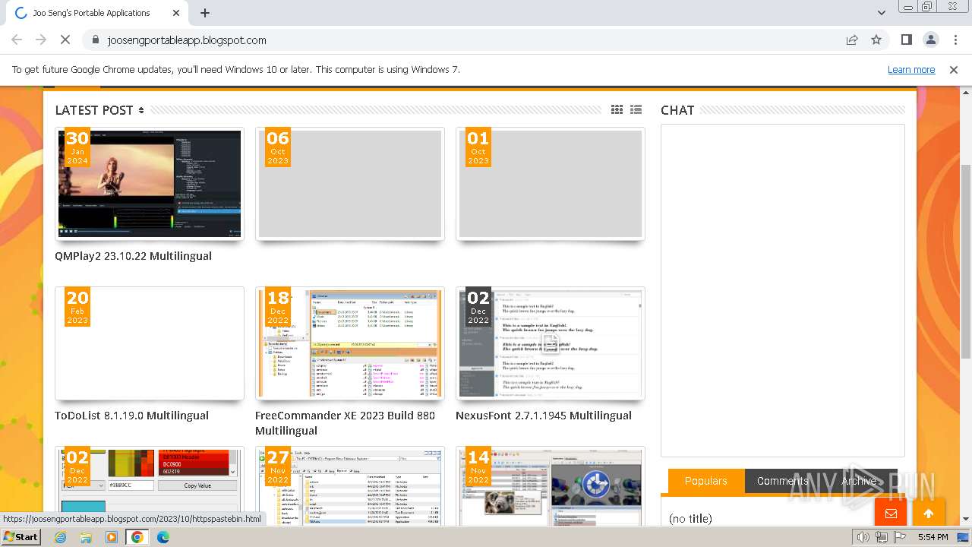Open FreeCommander XE 2023 Build 880 title link
972x547 pixels.
click(346, 423)
